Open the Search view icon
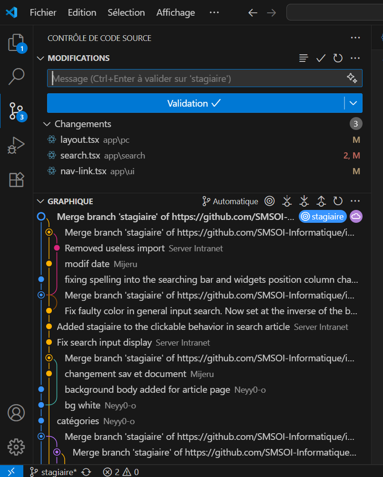The image size is (383, 477). click(x=16, y=76)
